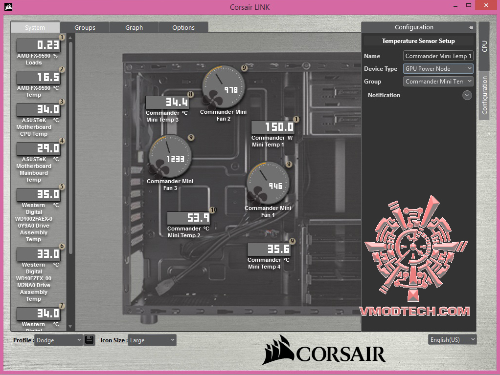Click the Temperature Sensor Setup header
The width and height of the screenshot is (500, 375).
coord(418,41)
